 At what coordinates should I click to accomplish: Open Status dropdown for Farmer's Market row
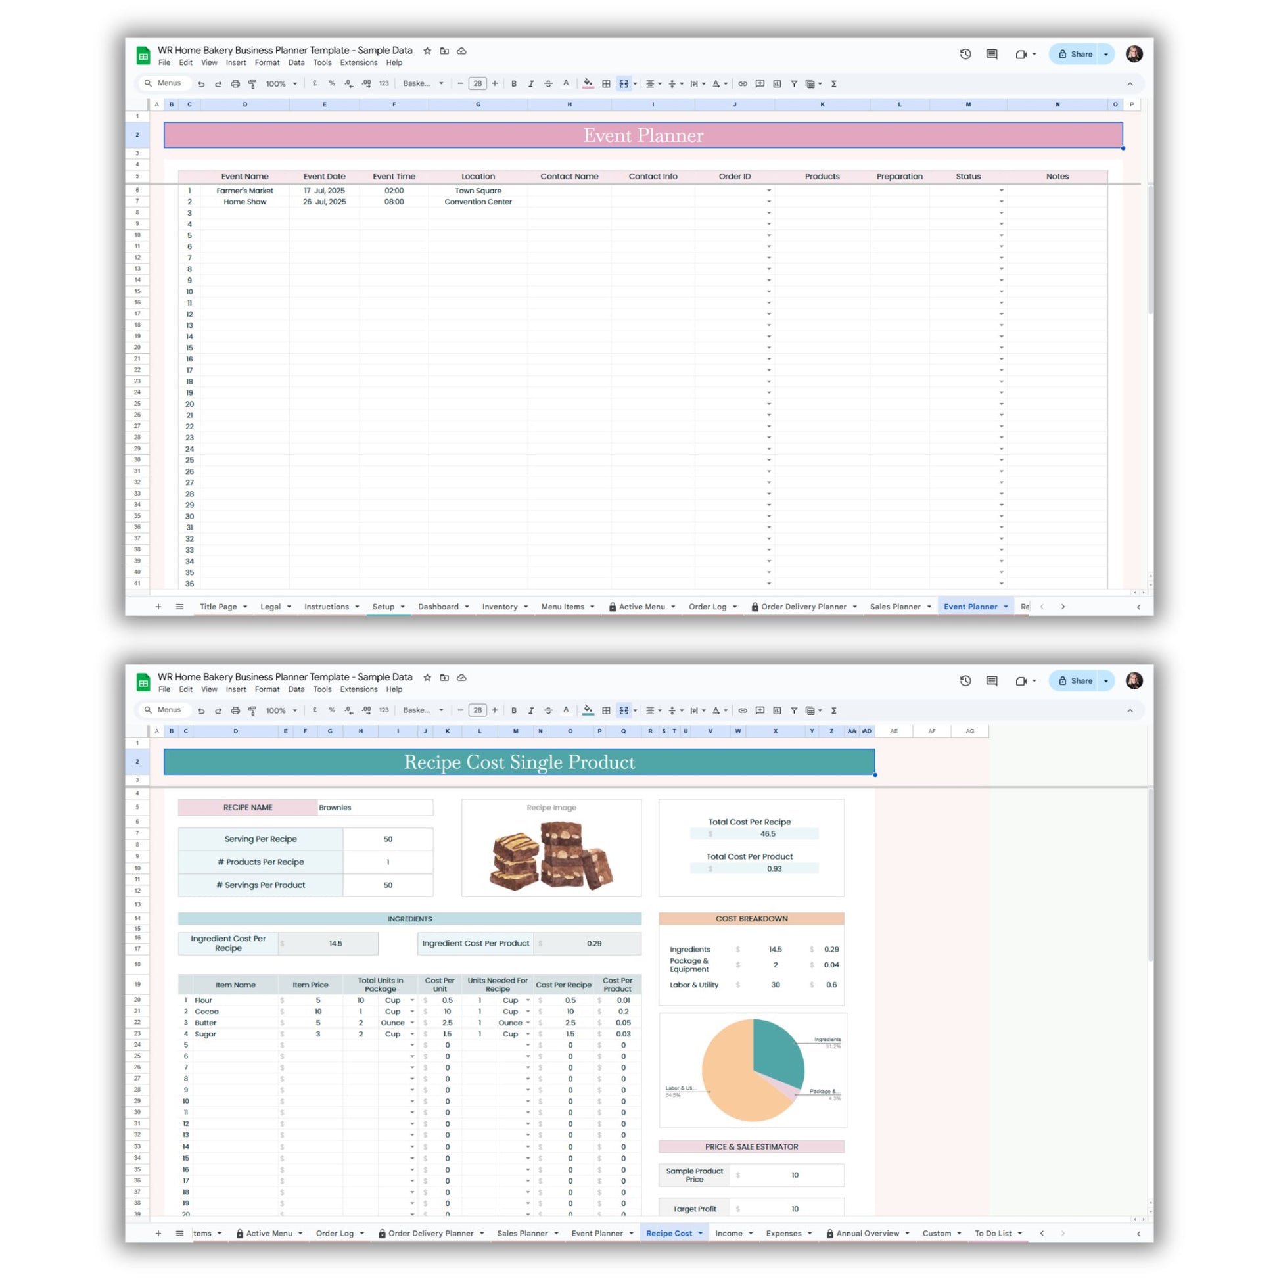[x=1001, y=191]
